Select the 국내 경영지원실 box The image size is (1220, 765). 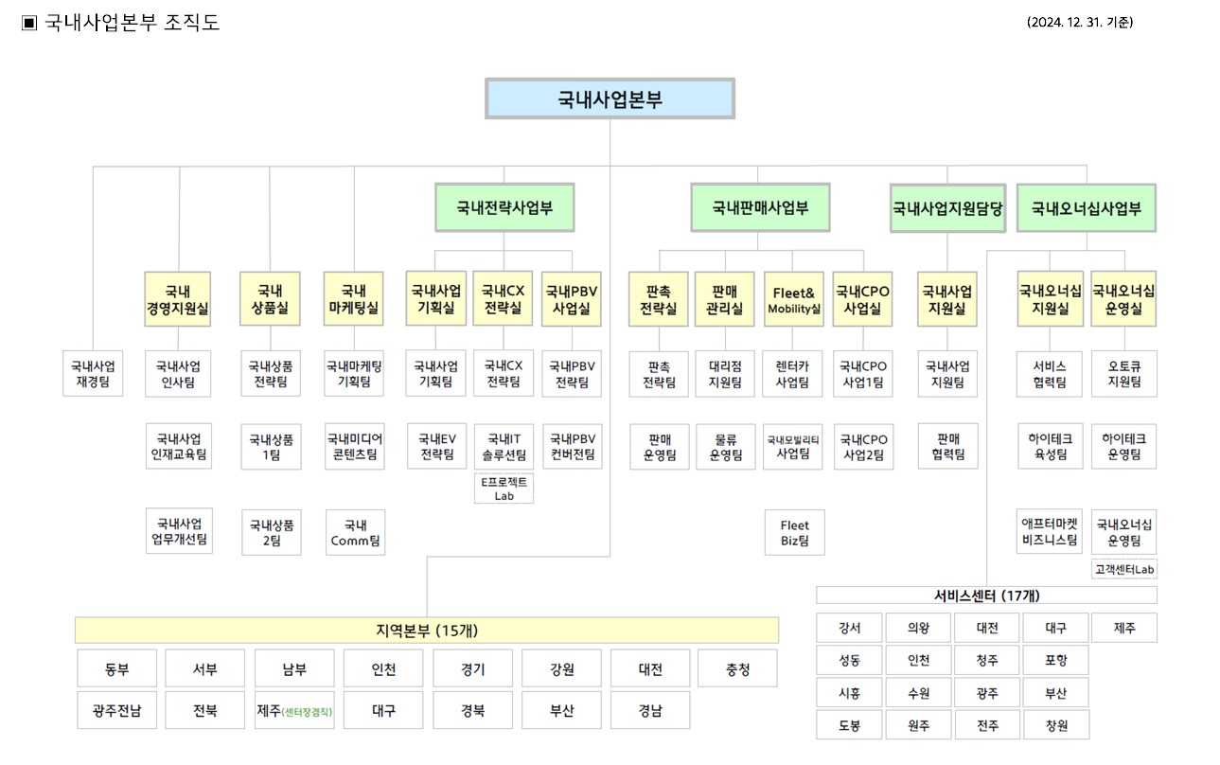(177, 299)
